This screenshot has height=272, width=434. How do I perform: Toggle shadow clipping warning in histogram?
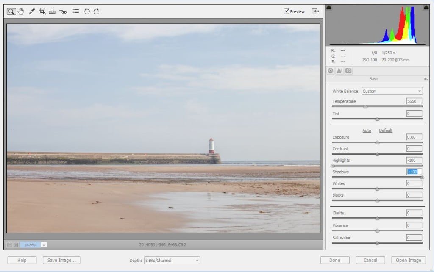329,7
